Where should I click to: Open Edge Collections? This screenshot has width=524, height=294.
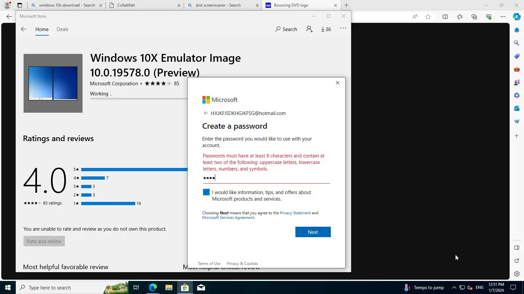pos(474,17)
